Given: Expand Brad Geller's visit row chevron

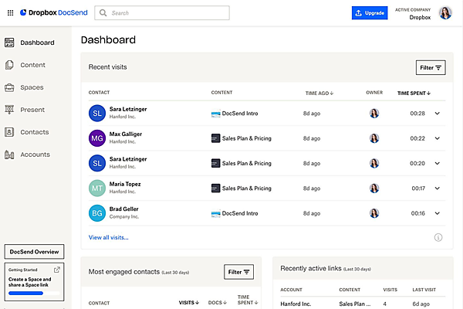Looking at the screenshot, I should pos(438,212).
